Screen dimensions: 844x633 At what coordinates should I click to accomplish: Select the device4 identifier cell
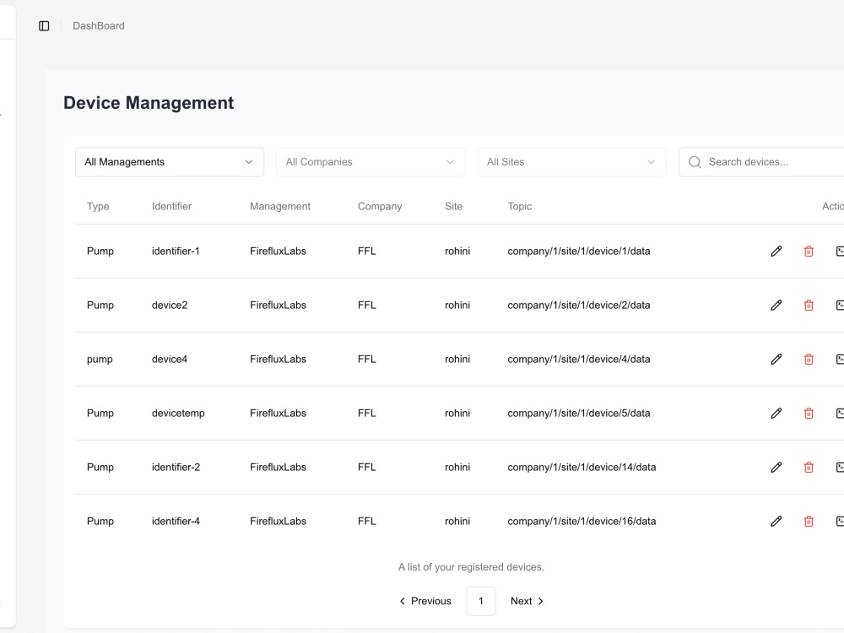point(170,359)
